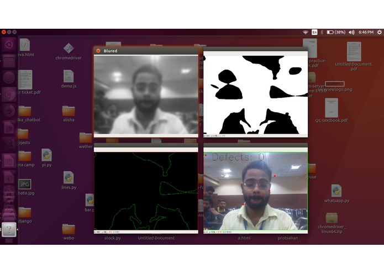Select the ojects folder on desktop
Image resolution: width=384 pixels, height=273 pixels.
pyautogui.click(x=24, y=137)
